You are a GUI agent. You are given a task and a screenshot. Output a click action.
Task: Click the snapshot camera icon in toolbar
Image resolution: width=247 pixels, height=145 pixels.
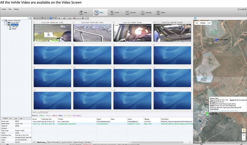tap(70, 18)
